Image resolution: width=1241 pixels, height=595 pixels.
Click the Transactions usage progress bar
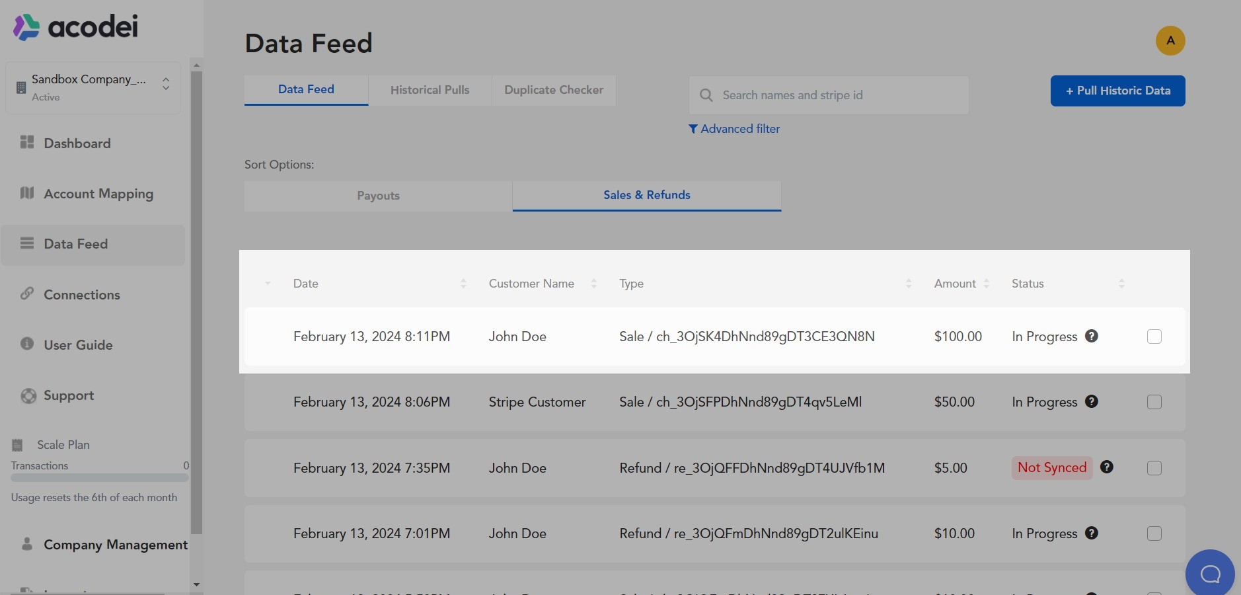click(100, 477)
